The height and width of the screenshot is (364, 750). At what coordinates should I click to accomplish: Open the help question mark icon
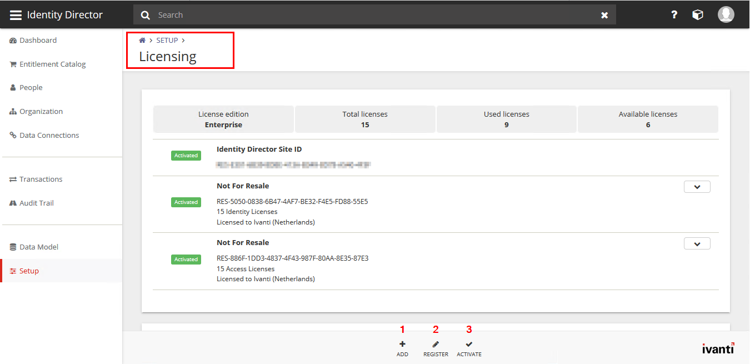point(674,14)
